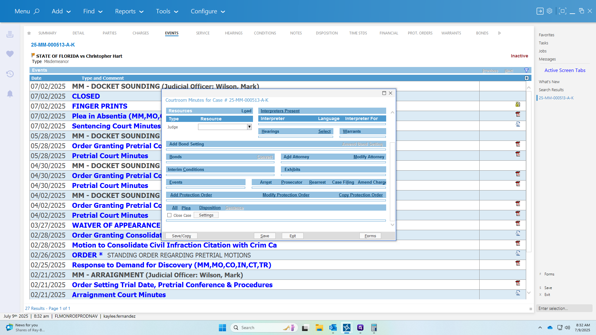Screen dimensions: 596x335
Task: Open the history clock icon in left sidebar
Action: pyautogui.click(x=10, y=74)
